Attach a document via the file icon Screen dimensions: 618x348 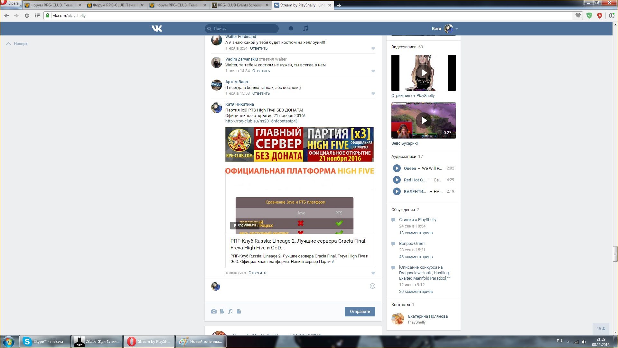coord(239,311)
